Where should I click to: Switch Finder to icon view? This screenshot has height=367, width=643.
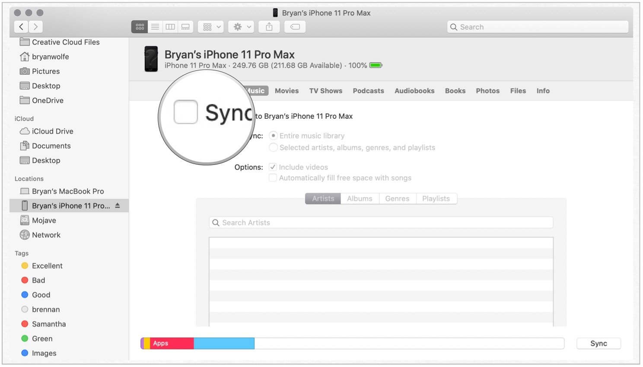point(140,27)
